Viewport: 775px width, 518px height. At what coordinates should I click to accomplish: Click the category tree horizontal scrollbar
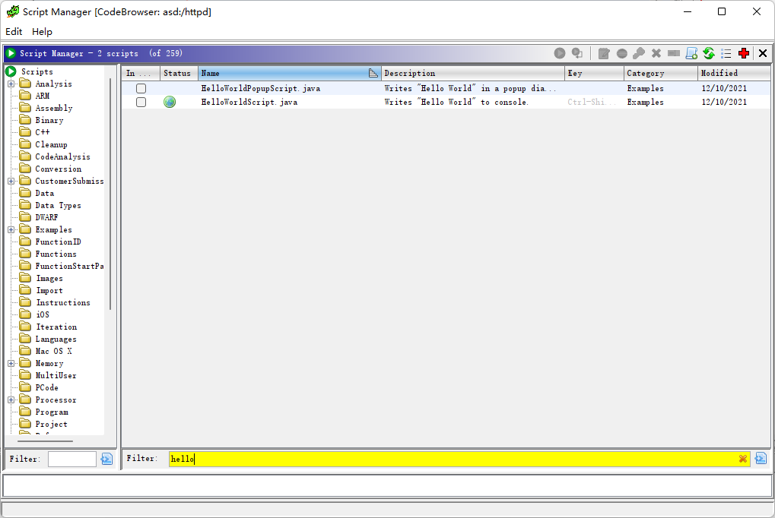tap(46, 441)
